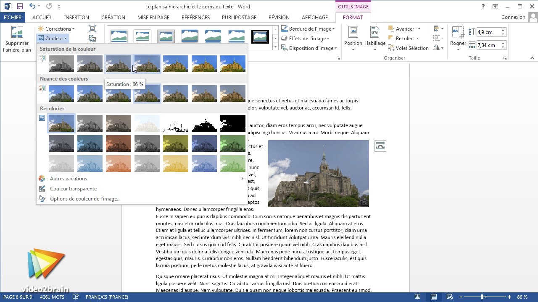Image resolution: width=538 pixels, height=302 pixels.
Task: Open the Word help question mark
Action: [x=483, y=6]
